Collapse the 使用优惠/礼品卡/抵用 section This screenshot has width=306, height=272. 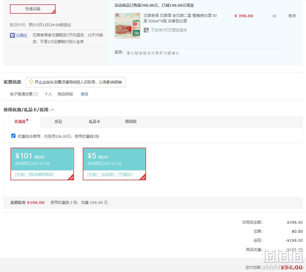click(52, 110)
